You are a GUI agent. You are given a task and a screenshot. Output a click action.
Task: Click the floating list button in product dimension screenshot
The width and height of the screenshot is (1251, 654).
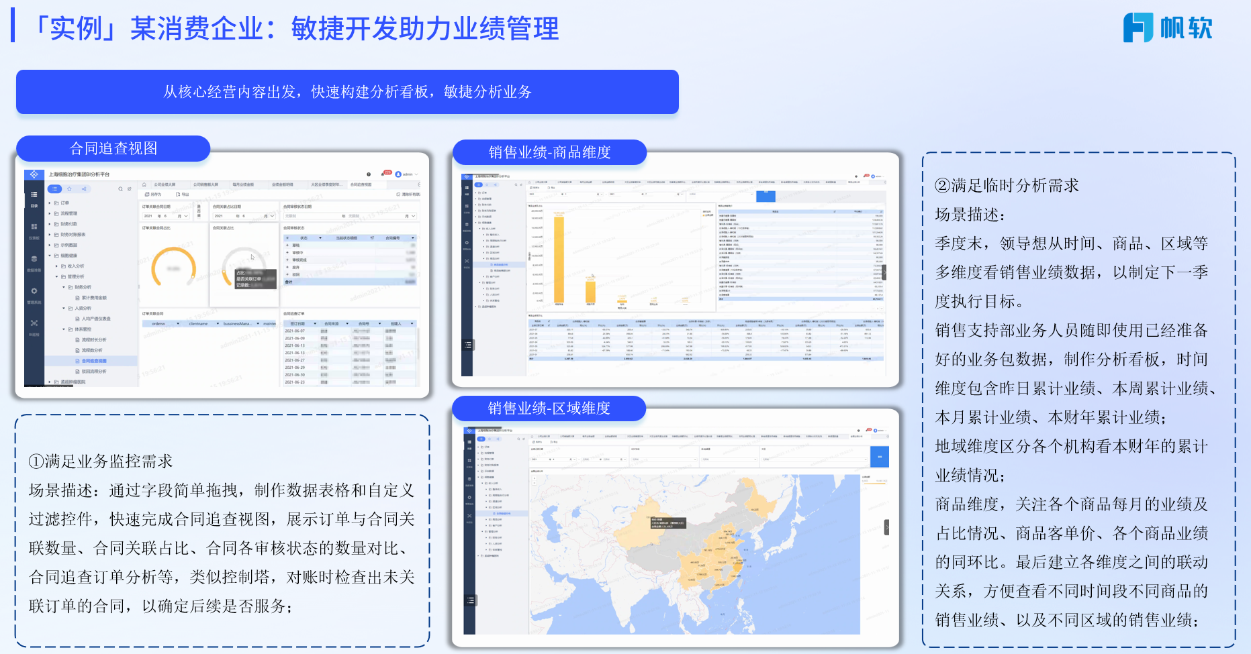[468, 345]
